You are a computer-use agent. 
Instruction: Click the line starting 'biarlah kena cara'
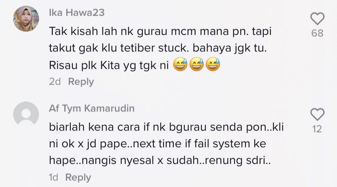pos(166,127)
